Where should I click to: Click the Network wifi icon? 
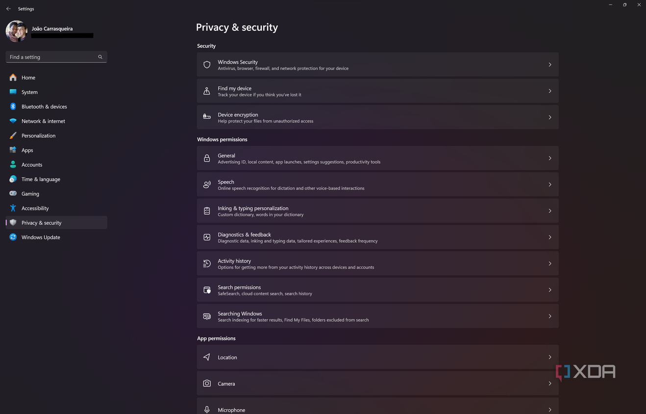[13, 121]
